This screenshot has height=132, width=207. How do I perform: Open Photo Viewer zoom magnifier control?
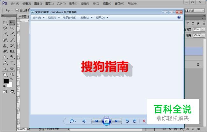coord(73,121)
